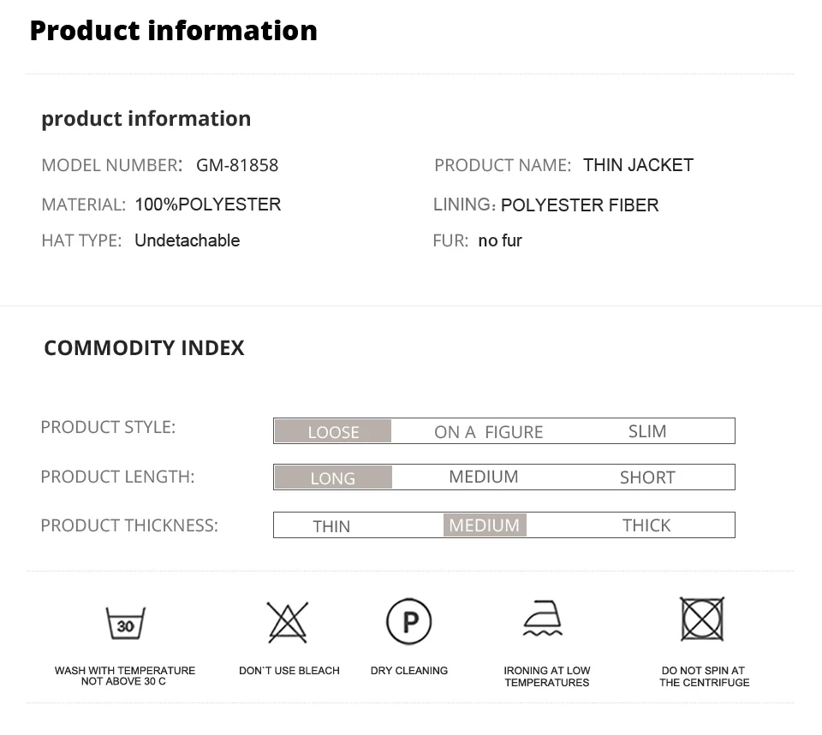Click the DON'T USE BLEACH label
This screenshot has width=822, height=735.
coord(289,671)
